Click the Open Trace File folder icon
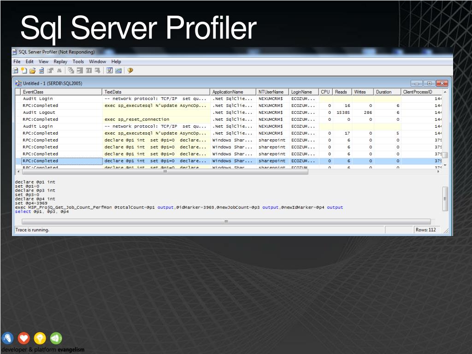The width and height of the screenshot is (472, 354). coord(33,71)
